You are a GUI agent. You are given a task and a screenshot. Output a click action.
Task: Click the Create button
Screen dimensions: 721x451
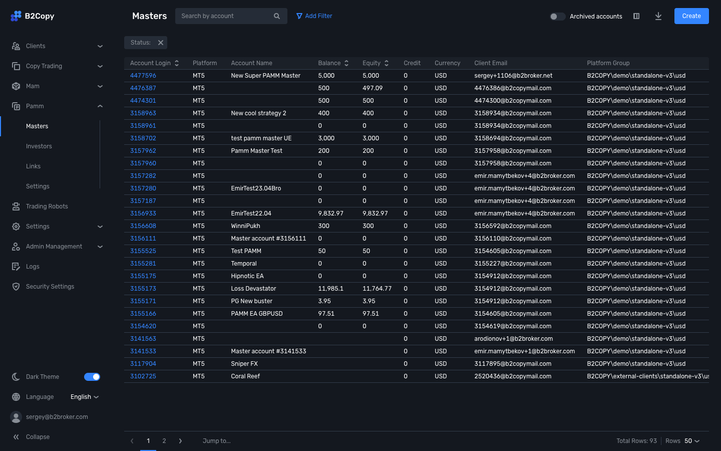[691, 16]
